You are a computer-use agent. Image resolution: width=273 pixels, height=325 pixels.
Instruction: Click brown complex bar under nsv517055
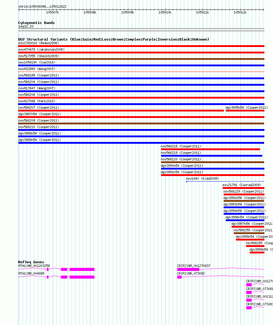click(141, 59)
